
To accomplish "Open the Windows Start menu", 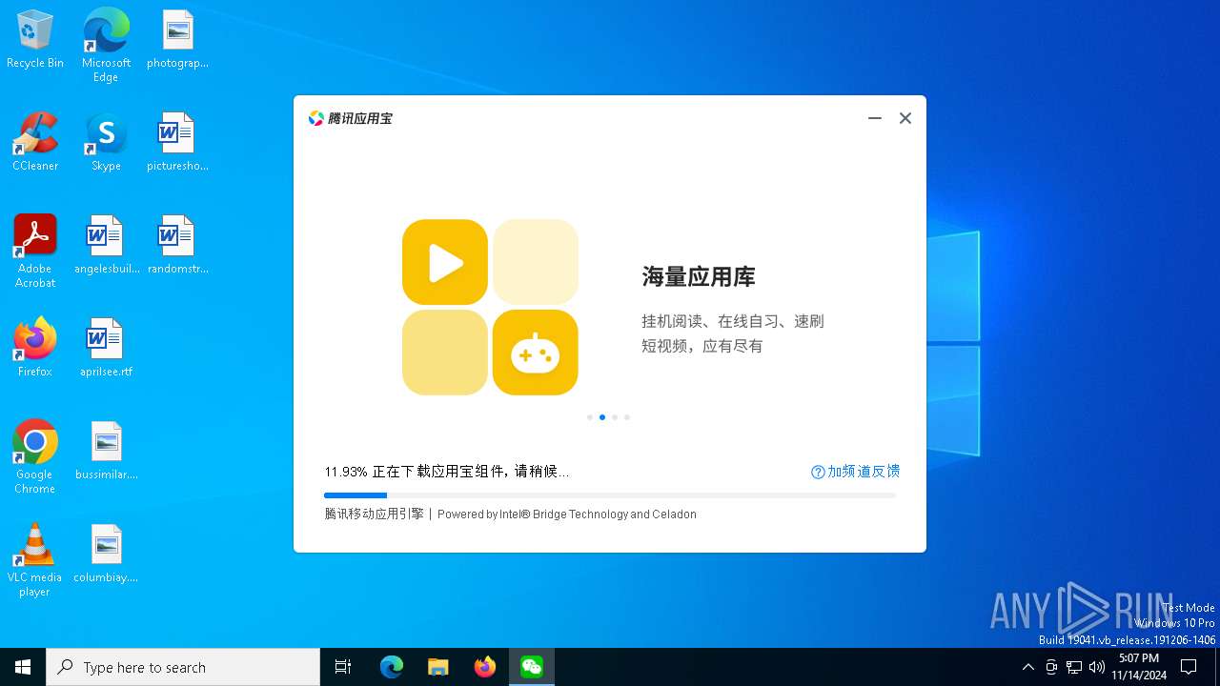I will pos(23,667).
